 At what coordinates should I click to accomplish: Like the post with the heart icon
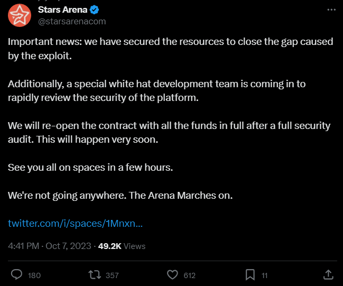(x=173, y=274)
